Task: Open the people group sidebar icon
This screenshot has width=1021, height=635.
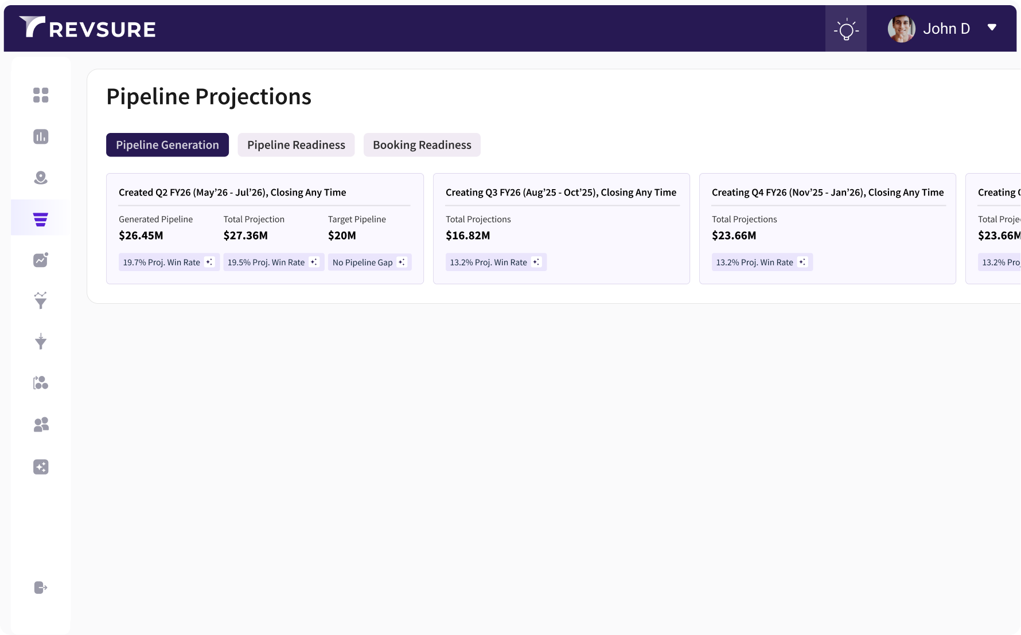Action: click(41, 425)
